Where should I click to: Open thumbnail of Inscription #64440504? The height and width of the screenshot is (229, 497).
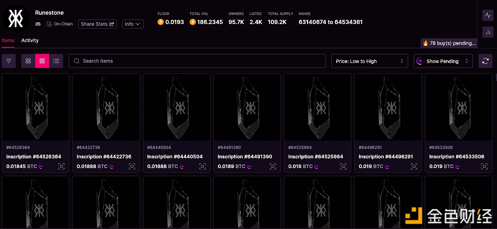click(x=177, y=107)
